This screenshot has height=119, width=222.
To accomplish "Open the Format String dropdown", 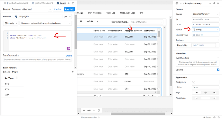I will point(206,30).
